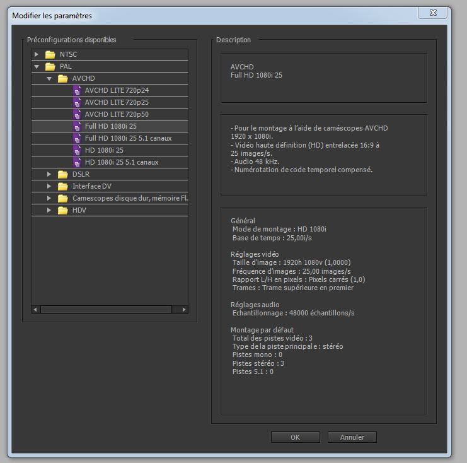
Task: Click the Full HD 1080i 25 5.1 canaux icon
Action: (77, 138)
